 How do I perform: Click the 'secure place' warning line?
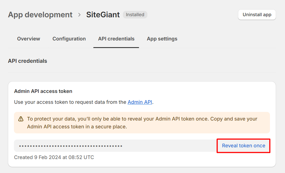pyautogui.click(x=77, y=127)
